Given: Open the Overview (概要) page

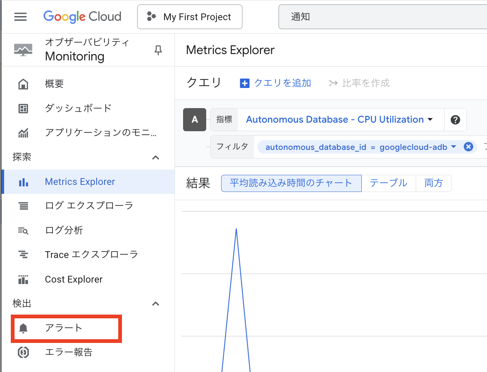Looking at the screenshot, I should tap(55, 83).
